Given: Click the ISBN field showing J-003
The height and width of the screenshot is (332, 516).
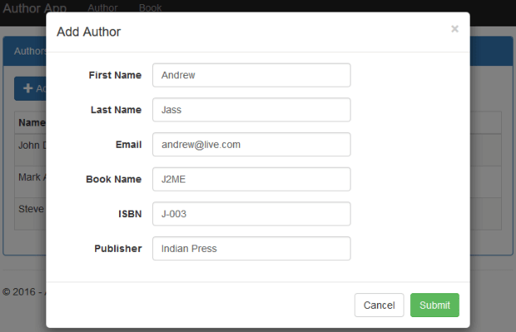Looking at the screenshot, I should (251, 214).
